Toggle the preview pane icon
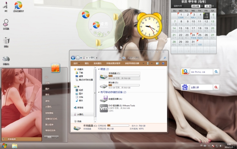 [x=157, y=64]
